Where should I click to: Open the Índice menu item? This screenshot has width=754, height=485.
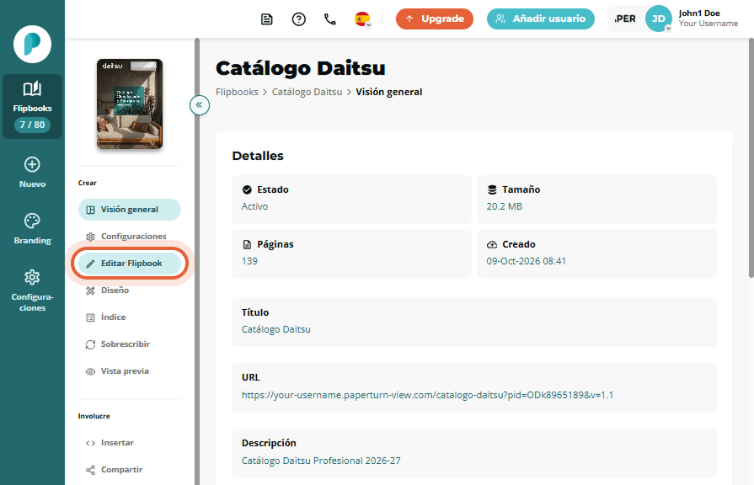click(x=130, y=317)
